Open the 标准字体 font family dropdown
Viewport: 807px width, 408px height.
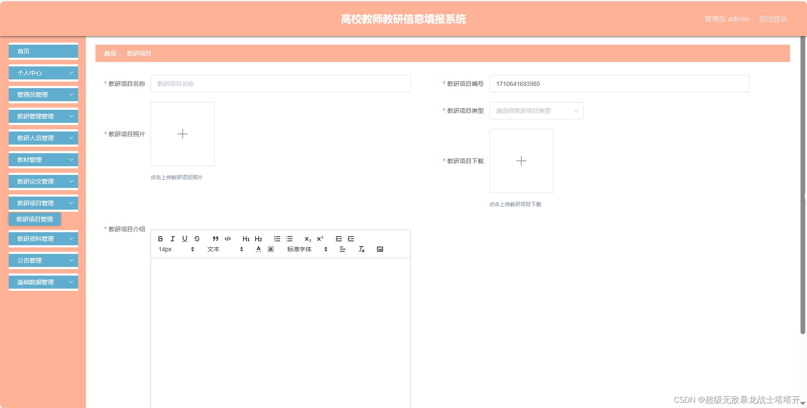[307, 249]
